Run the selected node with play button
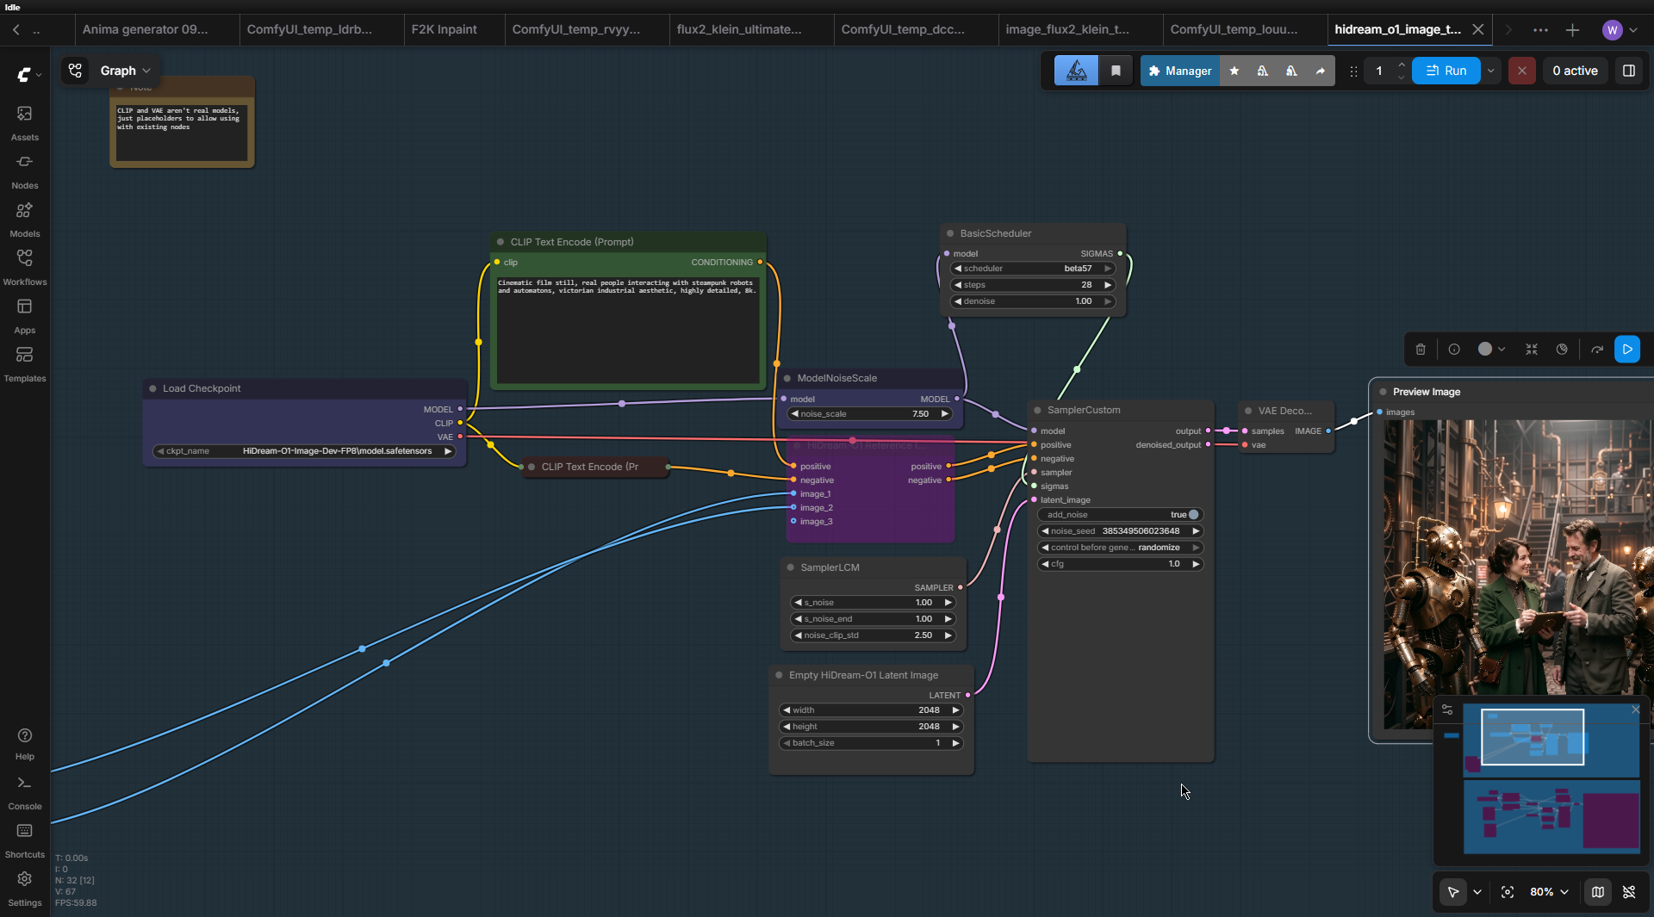This screenshot has height=917, width=1654. (x=1627, y=350)
